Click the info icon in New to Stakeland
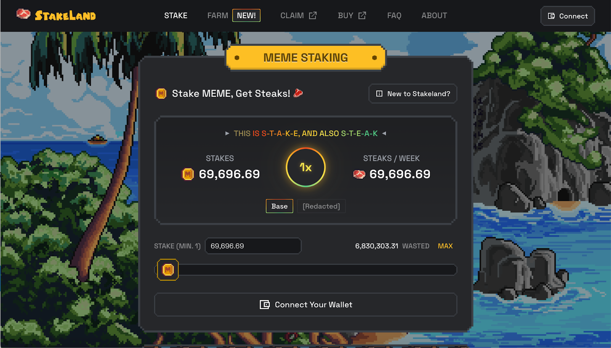 pos(379,94)
